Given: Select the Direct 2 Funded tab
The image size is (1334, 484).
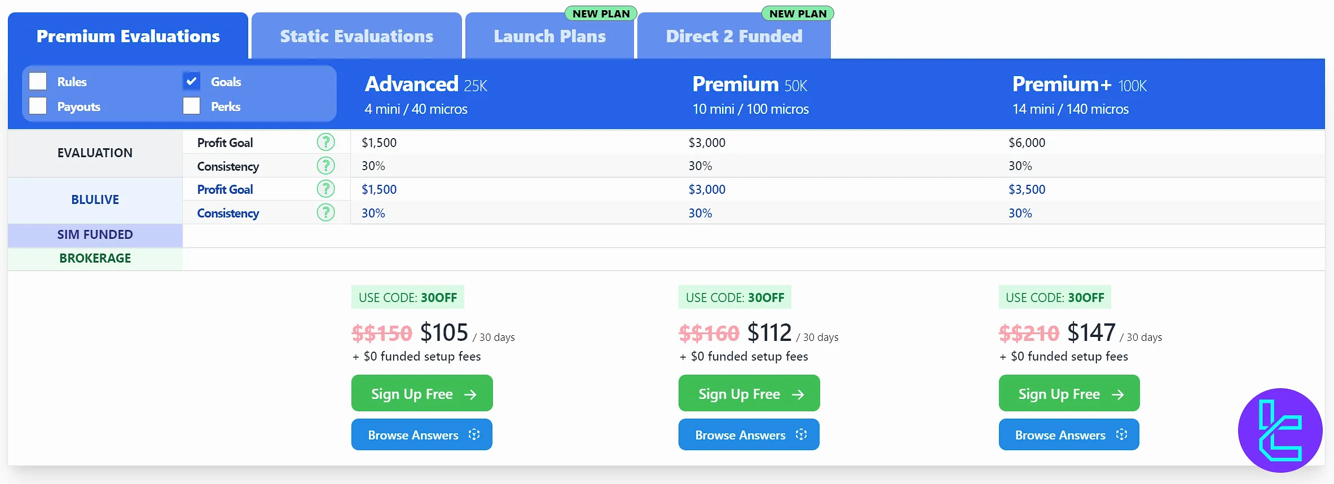Looking at the screenshot, I should pyautogui.click(x=733, y=37).
